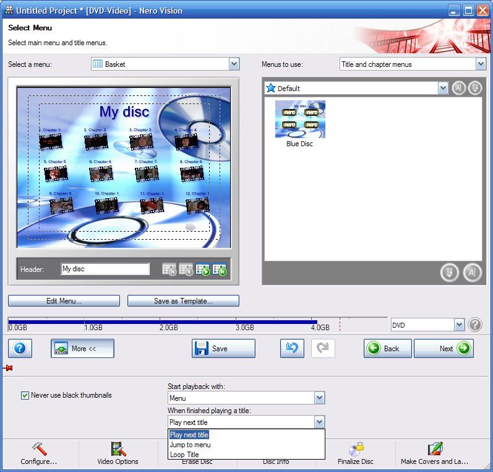Go Back to previous step
Image resolution: width=493 pixels, height=472 pixels.
coord(388,348)
